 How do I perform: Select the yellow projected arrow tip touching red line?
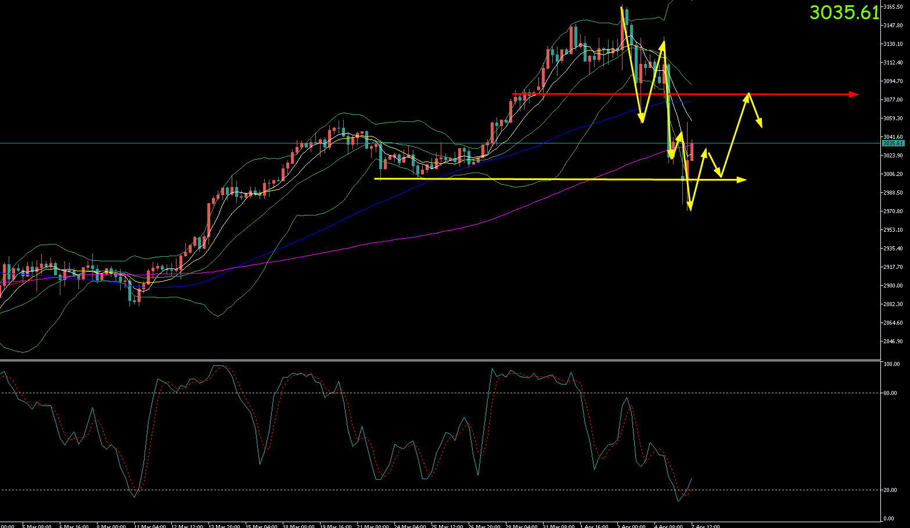coord(749,94)
